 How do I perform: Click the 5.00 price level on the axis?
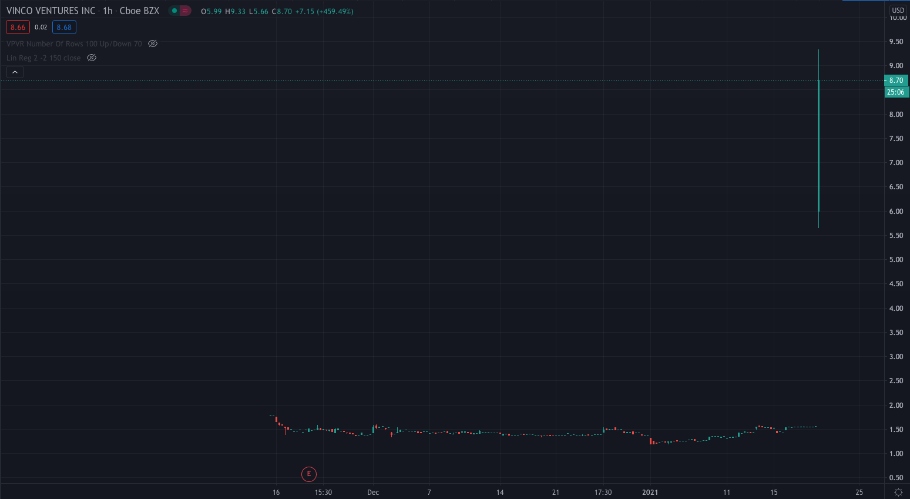[x=896, y=259]
